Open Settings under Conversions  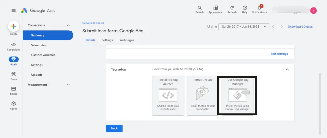(x=37, y=65)
